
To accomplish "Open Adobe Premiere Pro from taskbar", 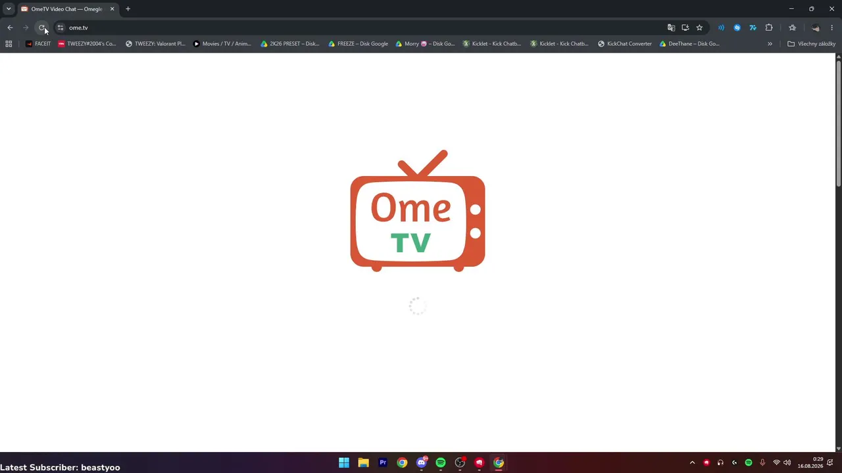I will click(x=383, y=462).
